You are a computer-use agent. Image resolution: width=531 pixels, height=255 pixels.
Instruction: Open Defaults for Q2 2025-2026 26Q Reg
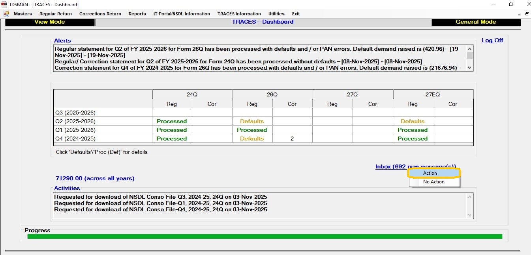(252, 121)
